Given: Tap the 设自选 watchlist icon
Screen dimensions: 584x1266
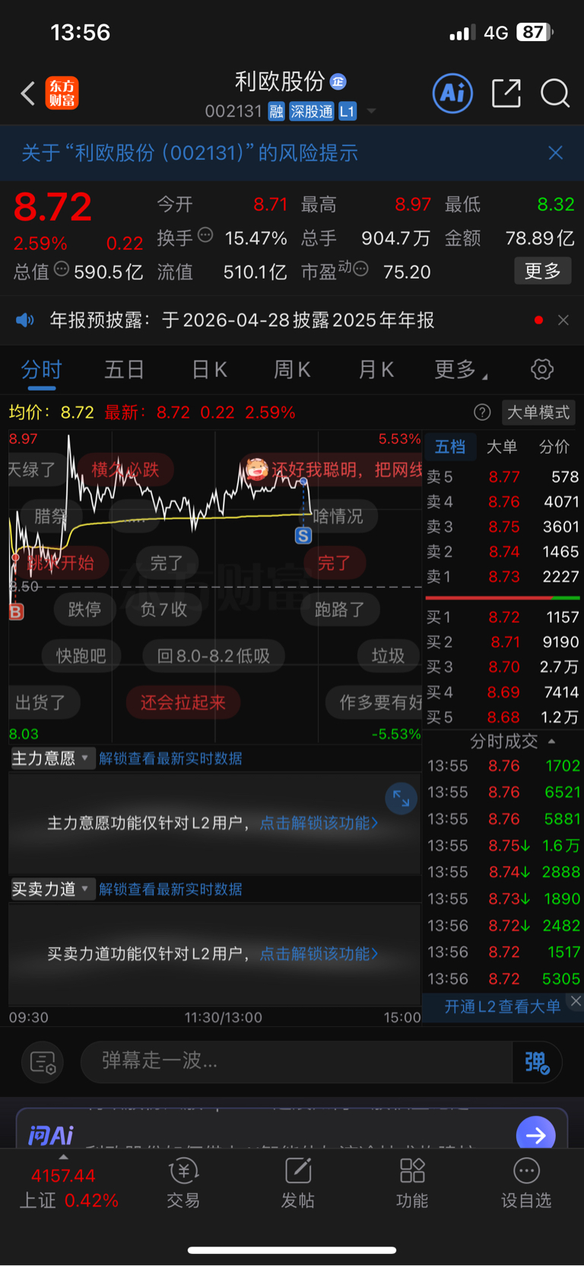Looking at the screenshot, I should pos(526,1183).
